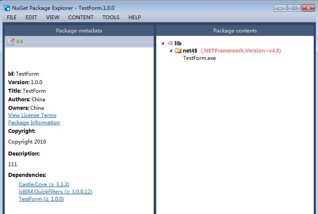318x214 pixels.
Task: Open the TOOLS menu
Action: coord(111,18)
